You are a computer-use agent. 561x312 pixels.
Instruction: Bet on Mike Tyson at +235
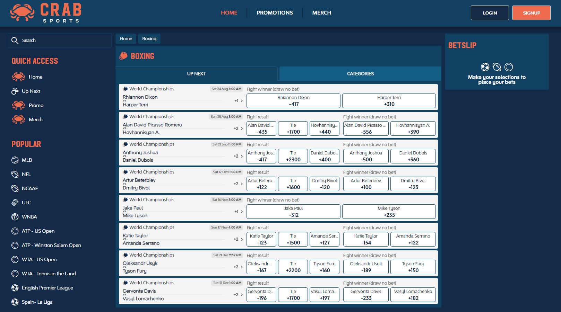pos(389,212)
